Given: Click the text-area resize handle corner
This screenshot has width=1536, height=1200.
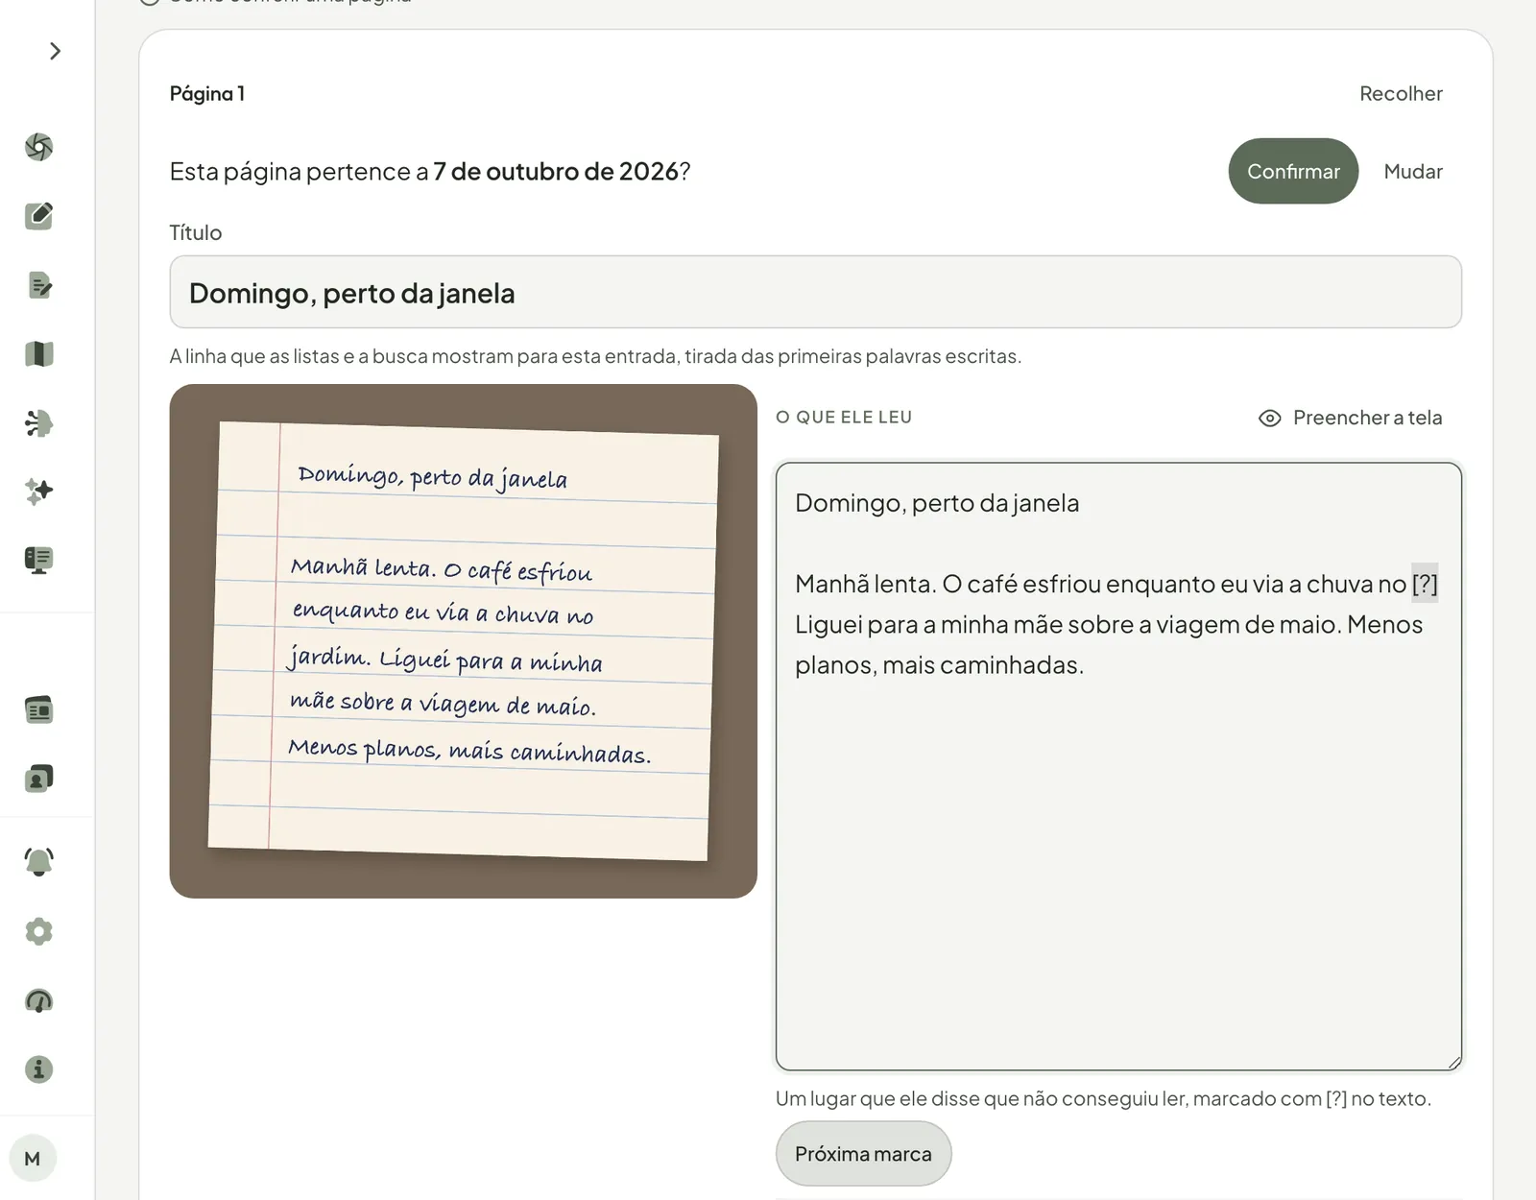Looking at the screenshot, I should 1454,1063.
